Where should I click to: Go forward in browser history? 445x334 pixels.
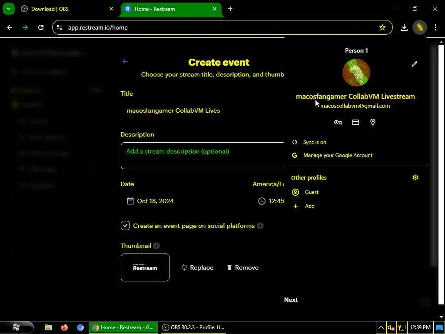(x=25, y=27)
